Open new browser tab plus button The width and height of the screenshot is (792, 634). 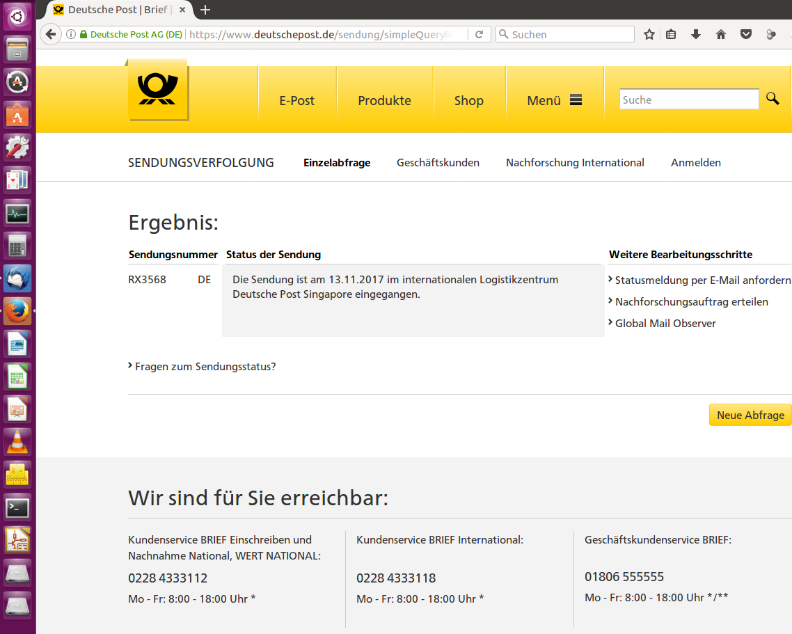(205, 10)
